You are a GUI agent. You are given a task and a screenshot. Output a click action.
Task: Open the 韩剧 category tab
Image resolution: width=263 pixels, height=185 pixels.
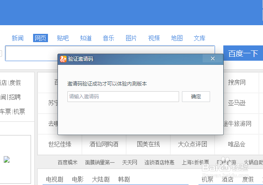coord(124,179)
